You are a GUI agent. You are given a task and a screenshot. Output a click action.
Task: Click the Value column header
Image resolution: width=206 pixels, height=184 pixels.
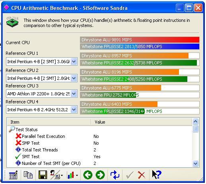(141, 122)
